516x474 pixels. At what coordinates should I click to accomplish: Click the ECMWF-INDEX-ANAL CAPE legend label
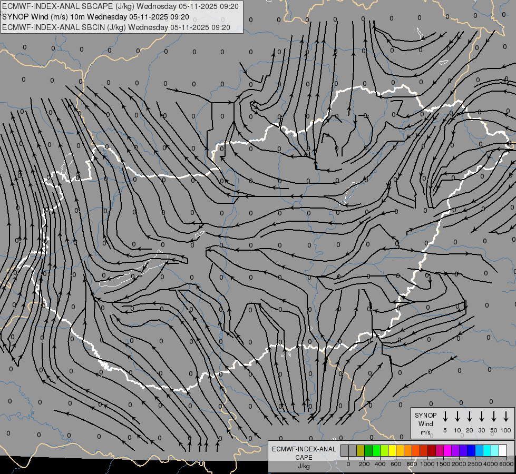click(304, 453)
